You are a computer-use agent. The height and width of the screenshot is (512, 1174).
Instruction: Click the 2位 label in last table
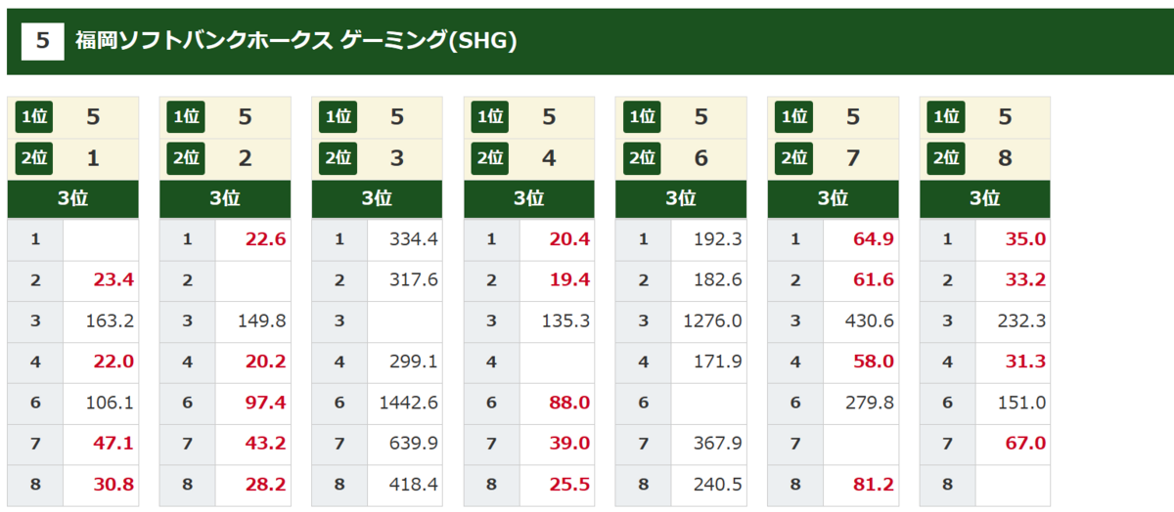coord(946,157)
